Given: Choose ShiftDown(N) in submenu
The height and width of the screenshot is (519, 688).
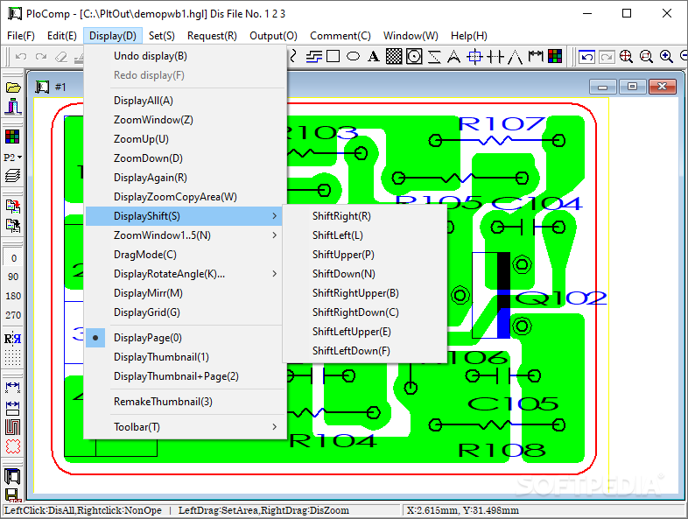Looking at the screenshot, I should 365,274.
